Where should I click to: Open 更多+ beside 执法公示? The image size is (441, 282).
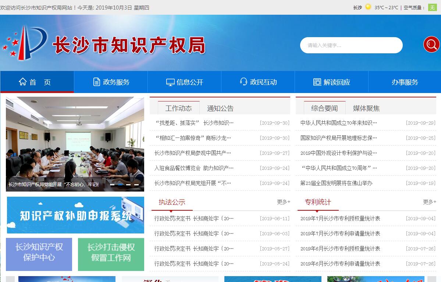tap(284, 201)
